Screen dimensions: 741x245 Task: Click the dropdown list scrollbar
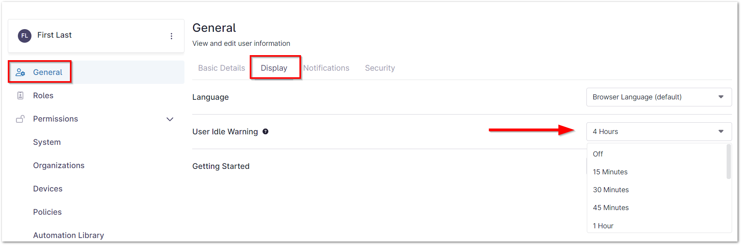pos(729,162)
